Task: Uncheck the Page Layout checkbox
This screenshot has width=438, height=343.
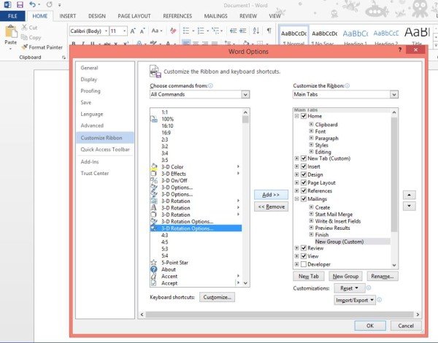Action: pyautogui.click(x=304, y=182)
